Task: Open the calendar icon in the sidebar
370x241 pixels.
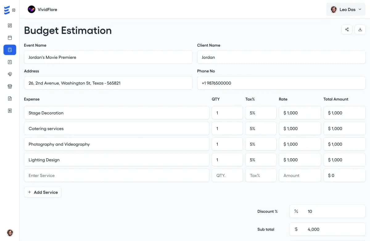Action: click(10, 37)
